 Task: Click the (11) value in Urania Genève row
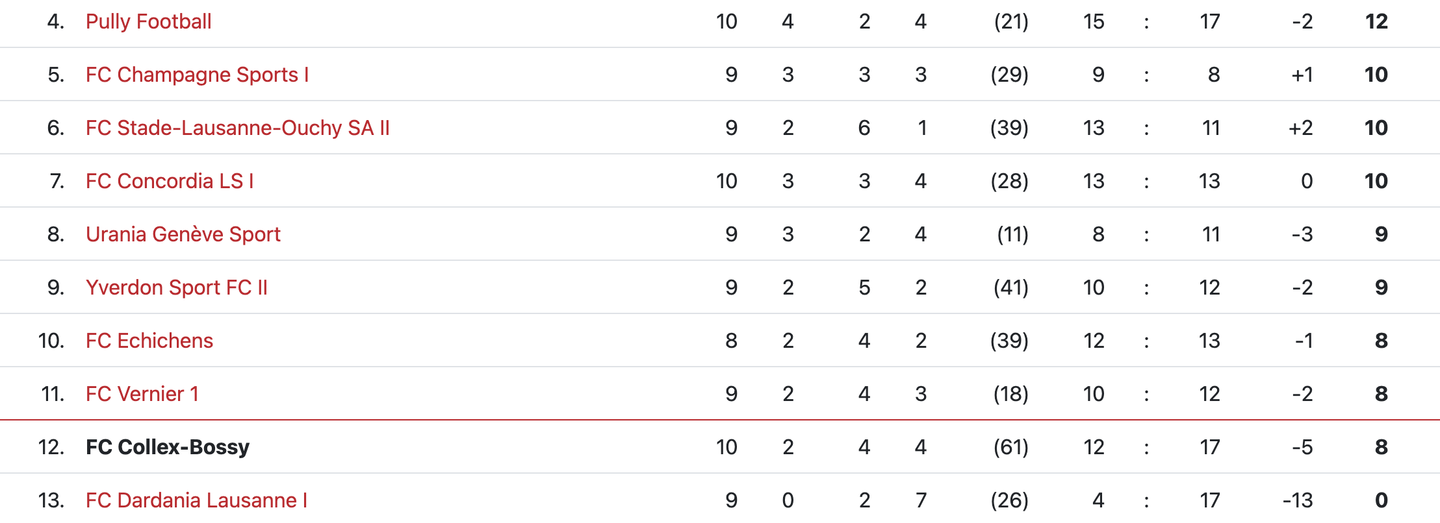point(1012,234)
